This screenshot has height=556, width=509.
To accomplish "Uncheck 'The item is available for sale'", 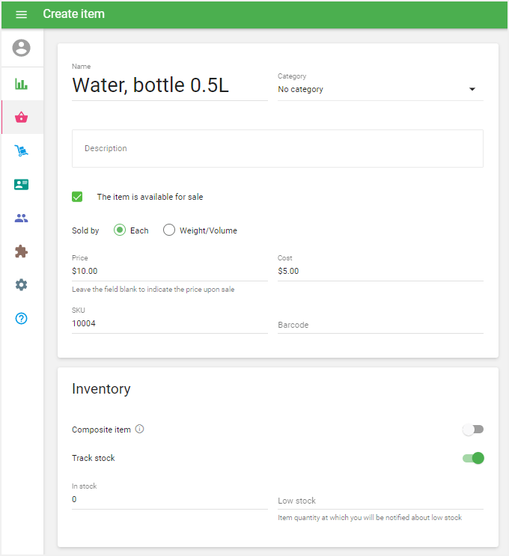I will (x=77, y=197).
